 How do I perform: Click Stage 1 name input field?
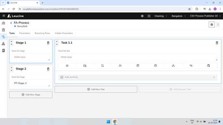(31, 57)
